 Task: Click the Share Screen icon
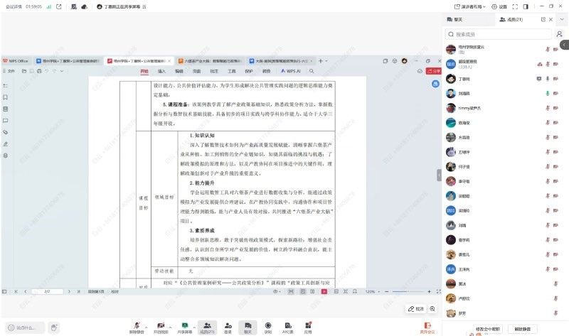pyautogui.click(x=184, y=325)
